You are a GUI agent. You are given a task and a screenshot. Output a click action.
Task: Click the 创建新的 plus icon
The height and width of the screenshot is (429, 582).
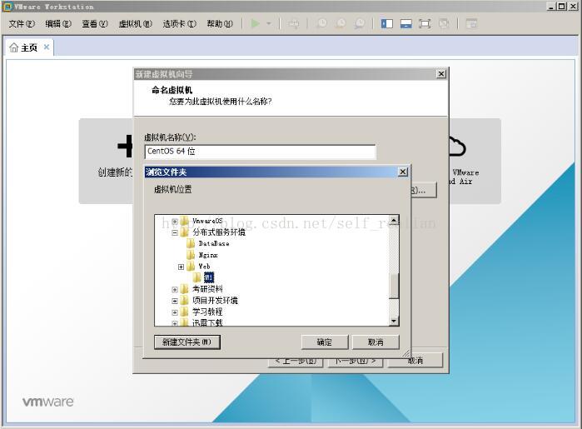pos(125,147)
